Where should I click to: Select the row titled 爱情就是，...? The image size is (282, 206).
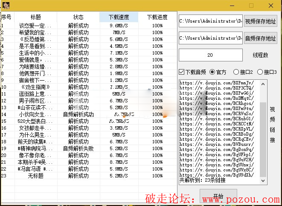pyautogui.click(x=89, y=60)
